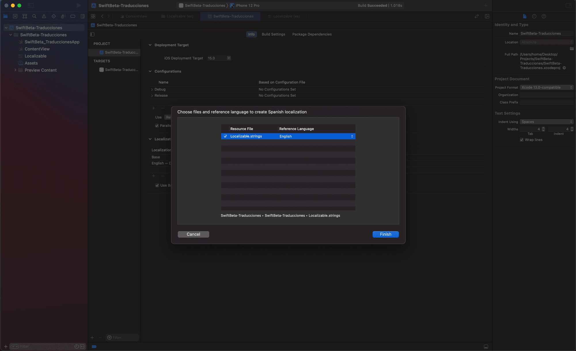The height and width of the screenshot is (351, 576).
Task: Click the Cancel button
Action: 193,234
